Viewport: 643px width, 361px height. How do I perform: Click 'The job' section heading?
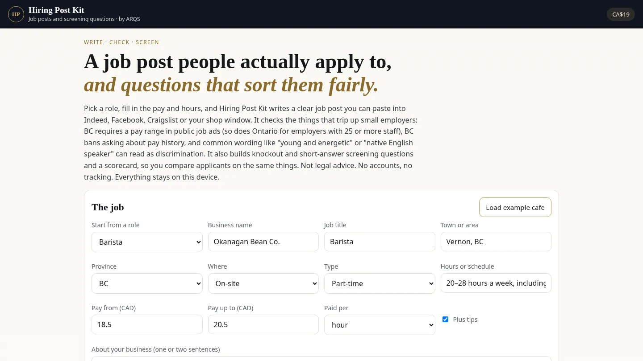point(108,207)
